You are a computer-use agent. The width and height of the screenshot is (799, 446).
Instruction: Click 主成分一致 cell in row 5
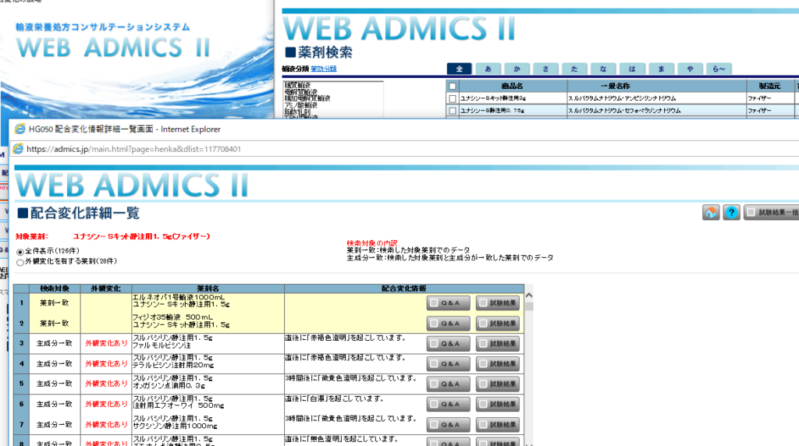[55, 384]
